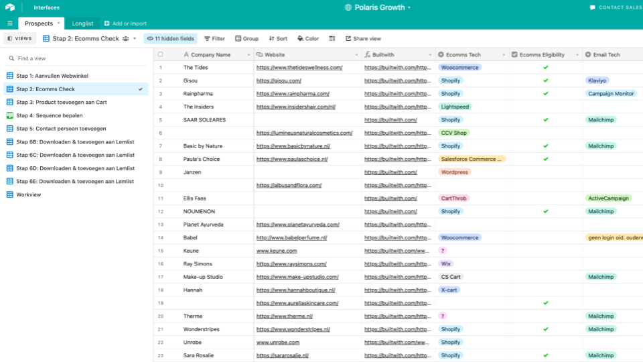Click the grid view icon beside Stap 2: Ecomms Check title
This screenshot has height=362, width=643.
point(46,39)
